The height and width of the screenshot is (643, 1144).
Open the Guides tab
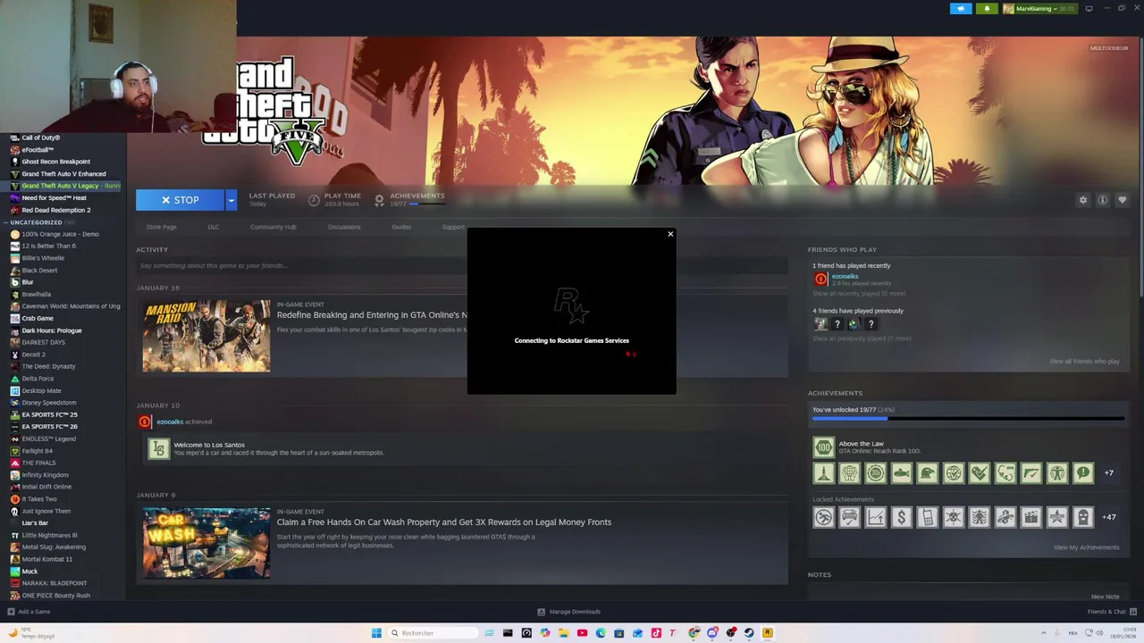tap(401, 227)
